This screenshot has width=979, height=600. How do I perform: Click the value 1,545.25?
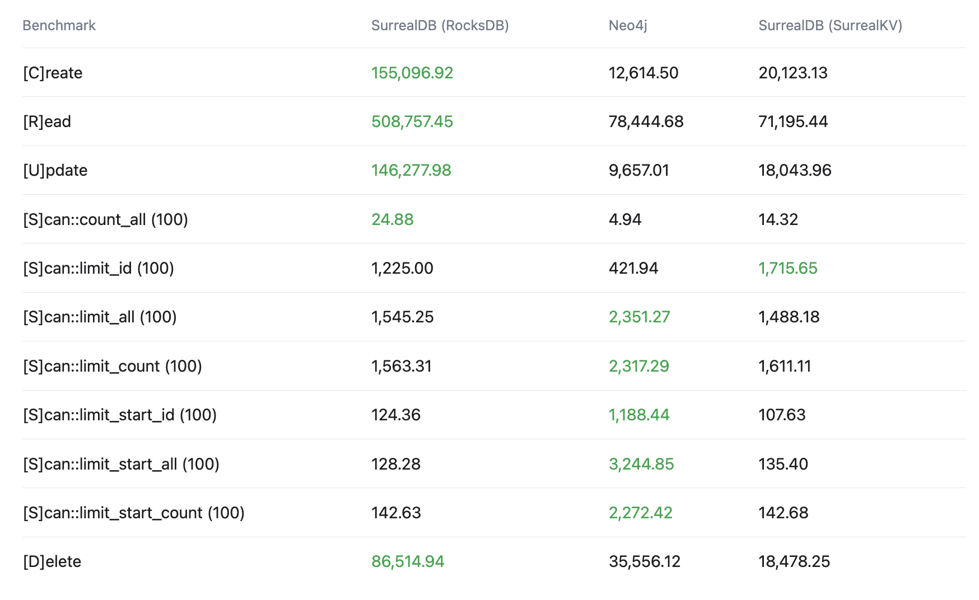pyautogui.click(x=402, y=317)
